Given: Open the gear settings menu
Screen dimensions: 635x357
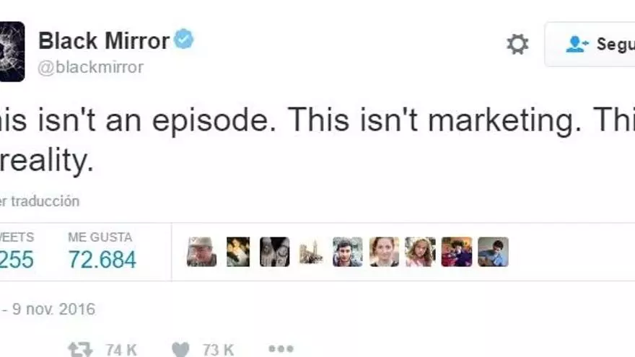Looking at the screenshot, I should click(x=517, y=44).
